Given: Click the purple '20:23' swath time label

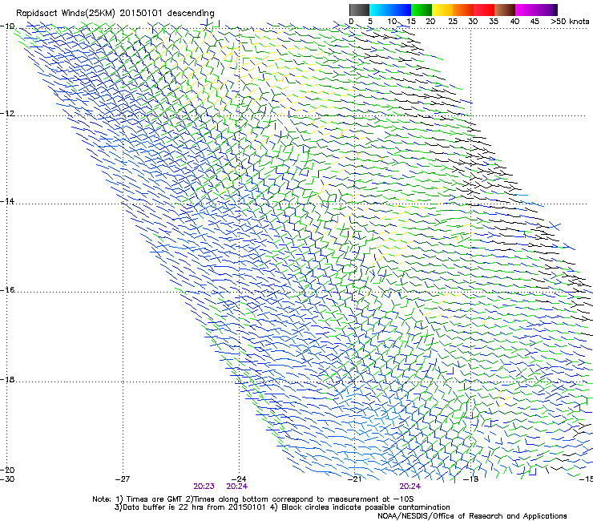Looking at the screenshot, I should (x=204, y=487).
